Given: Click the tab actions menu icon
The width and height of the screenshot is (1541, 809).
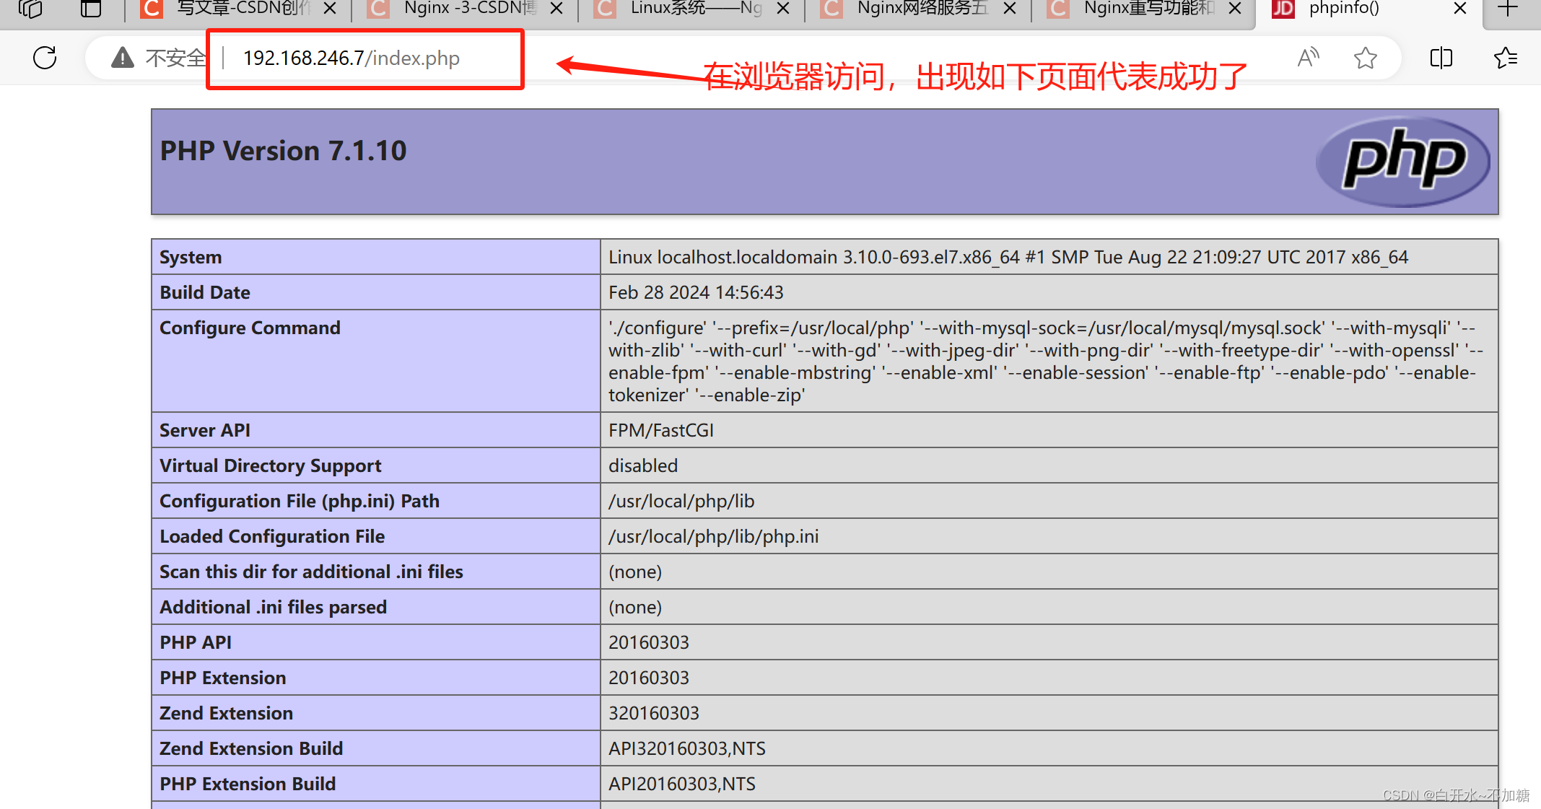Looking at the screenshot, I should click(91, 9).
